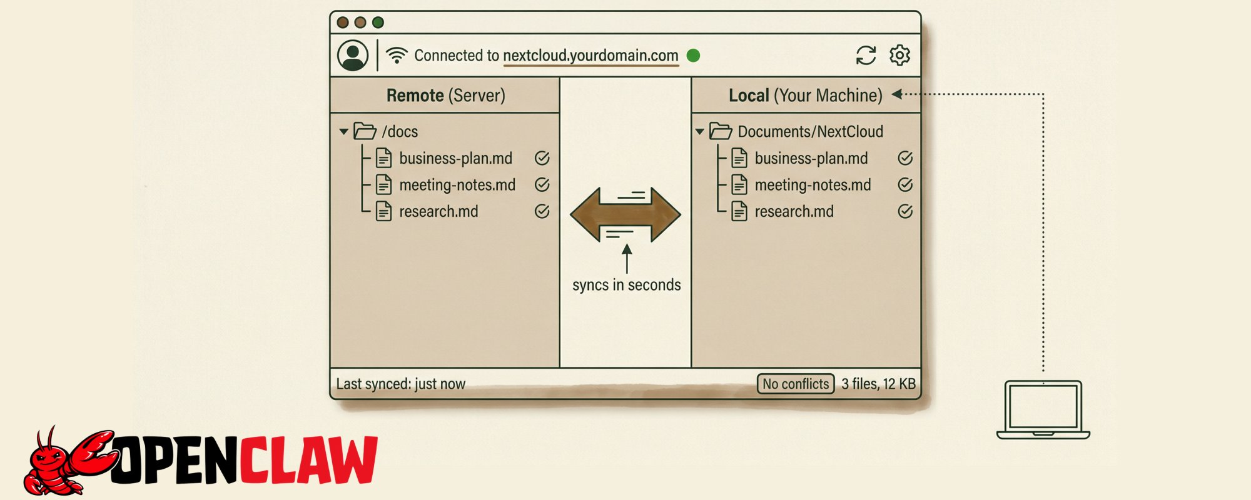Select local research.md file
Screen dimensions: 1251x500
coord(794,212)
